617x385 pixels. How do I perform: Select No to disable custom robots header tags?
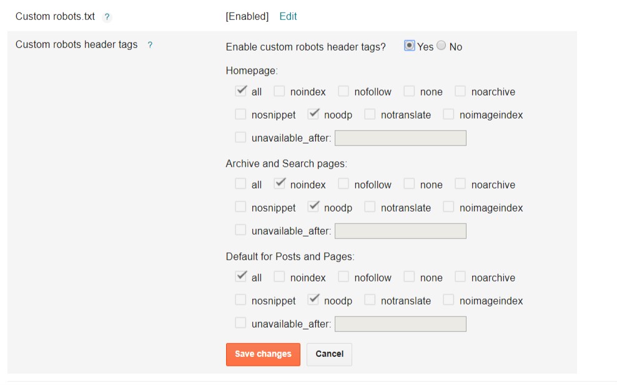point(442,46)
